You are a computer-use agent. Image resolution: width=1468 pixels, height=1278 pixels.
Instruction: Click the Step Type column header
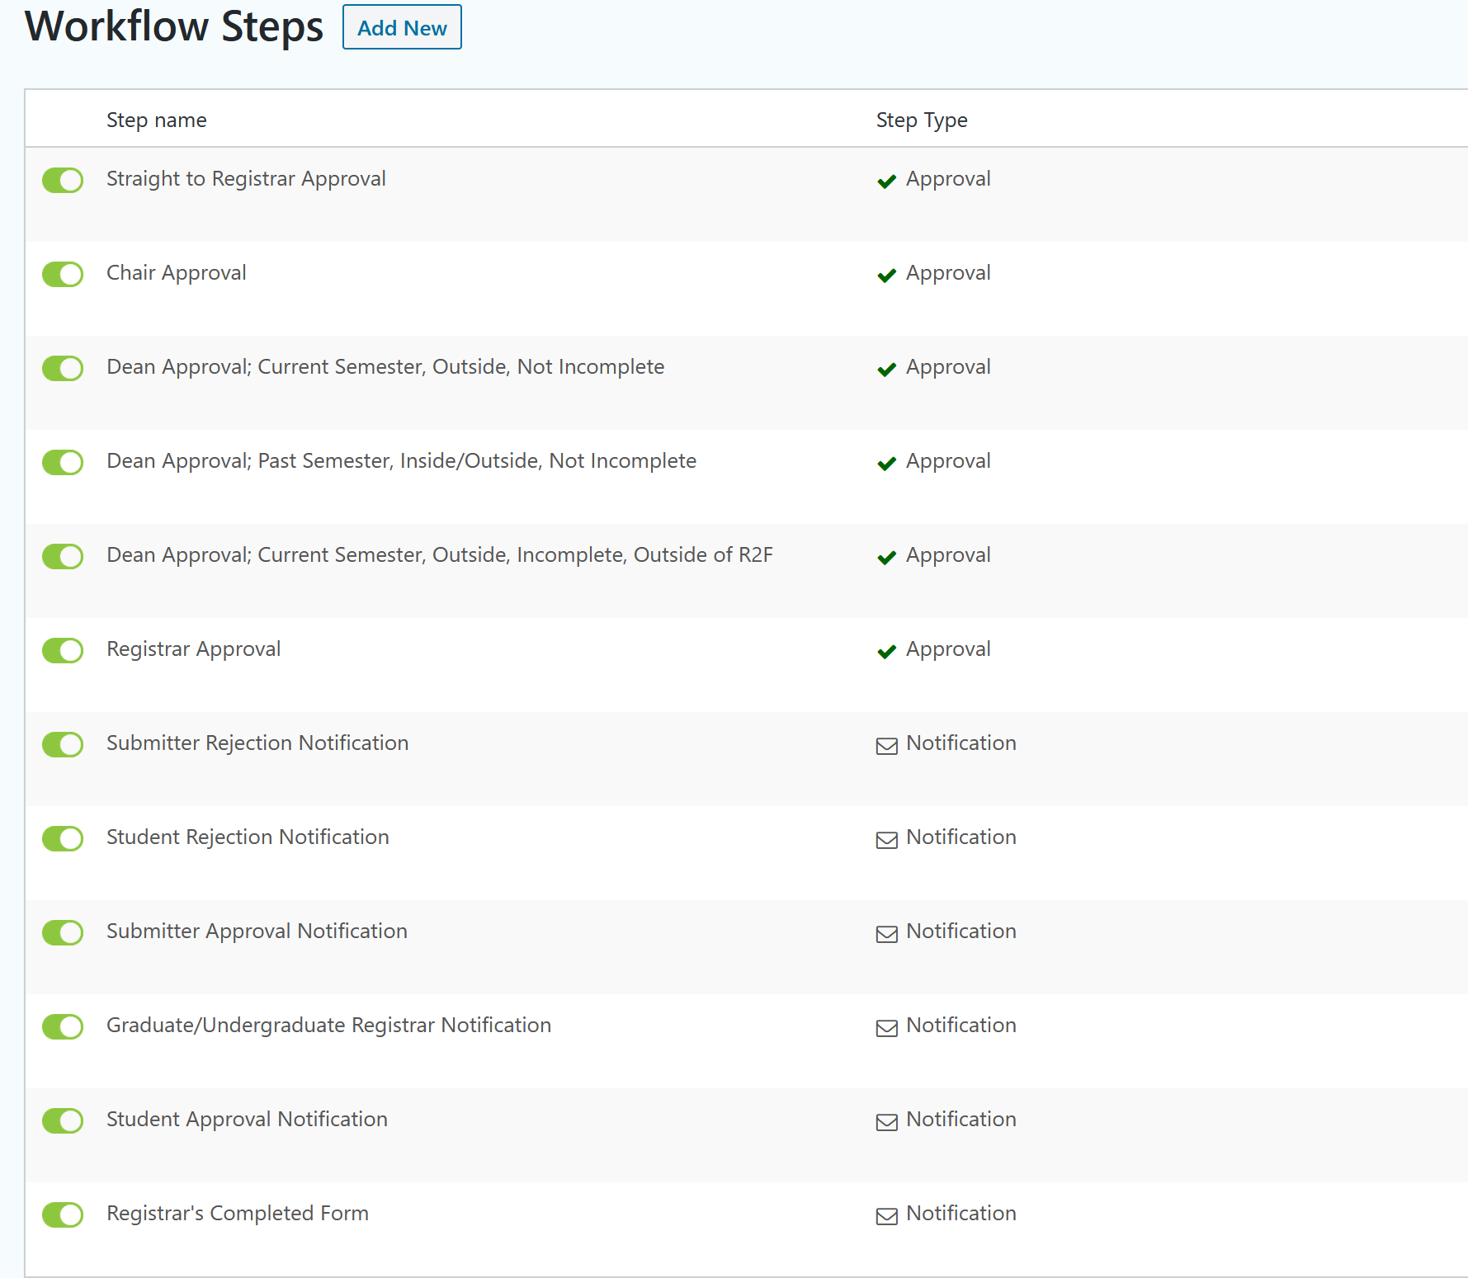click(922, 120)
